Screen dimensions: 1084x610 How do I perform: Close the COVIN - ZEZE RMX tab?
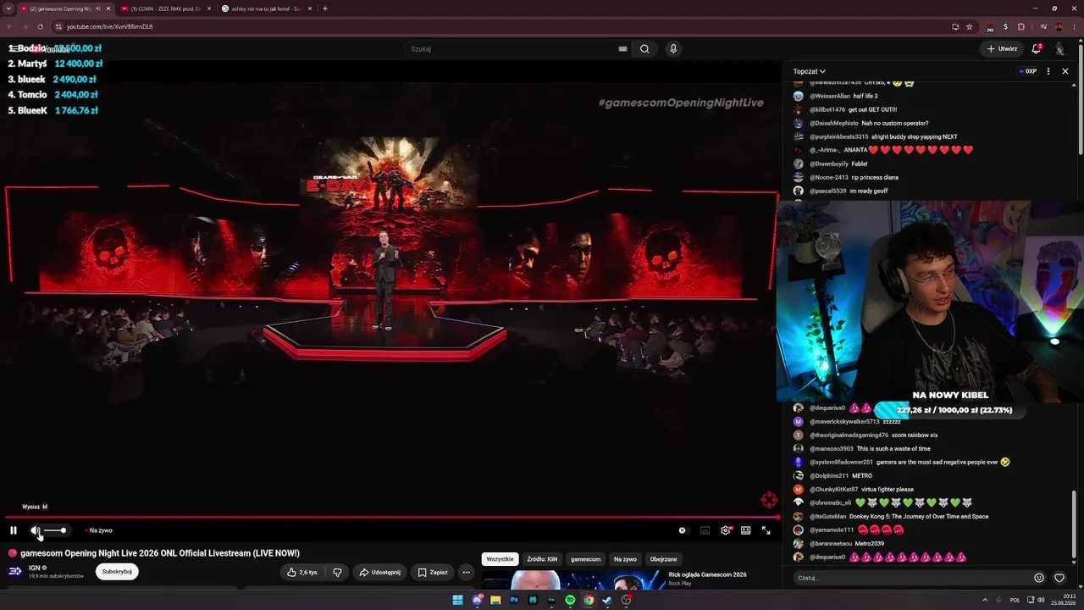pos(208,8)
